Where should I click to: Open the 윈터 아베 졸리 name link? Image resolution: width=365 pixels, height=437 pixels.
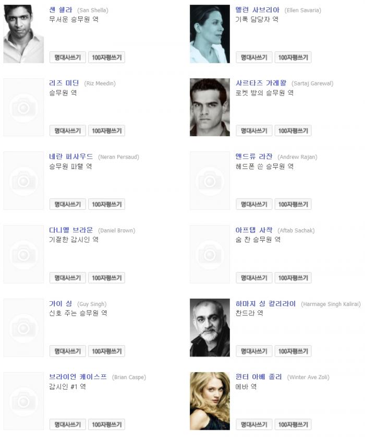(259, 377)
